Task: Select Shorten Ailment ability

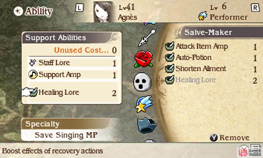Action: click(211, 69)
